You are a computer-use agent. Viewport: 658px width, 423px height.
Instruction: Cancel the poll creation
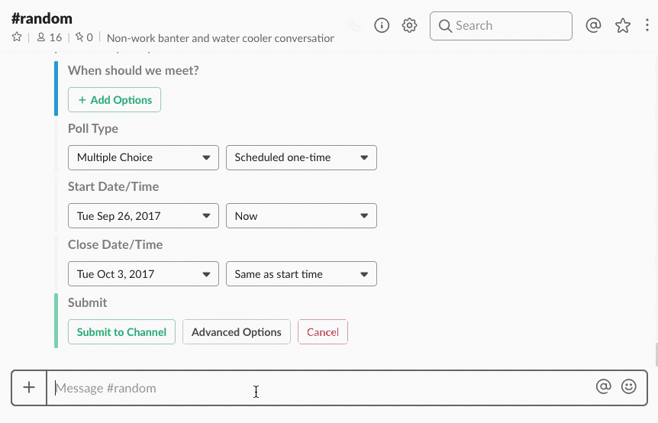pyautogui.click(x=323, y=332)
